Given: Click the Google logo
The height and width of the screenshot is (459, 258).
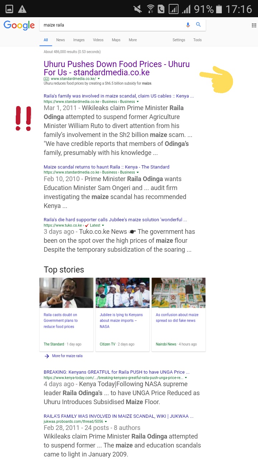Looking at the screenshot, I should (x=19, y=25).
